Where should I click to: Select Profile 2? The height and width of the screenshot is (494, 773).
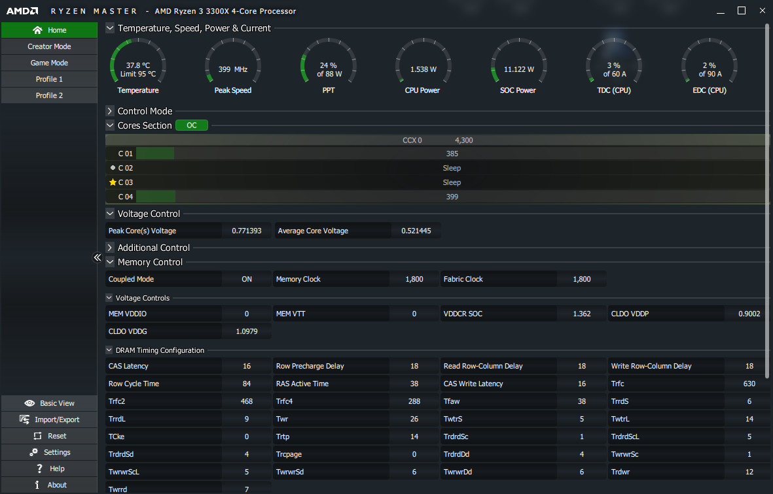pos(49,95)
